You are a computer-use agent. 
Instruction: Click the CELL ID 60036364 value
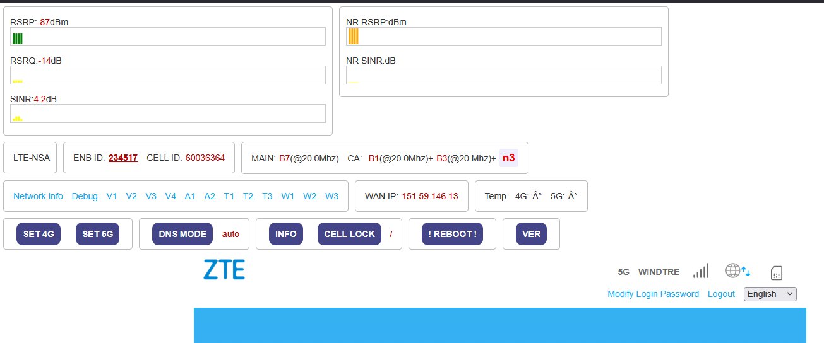(205, 158)
